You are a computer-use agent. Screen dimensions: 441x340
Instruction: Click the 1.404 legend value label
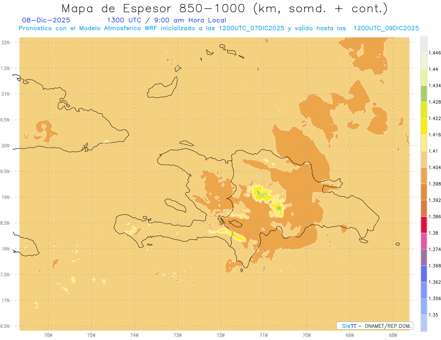point(434,167)
